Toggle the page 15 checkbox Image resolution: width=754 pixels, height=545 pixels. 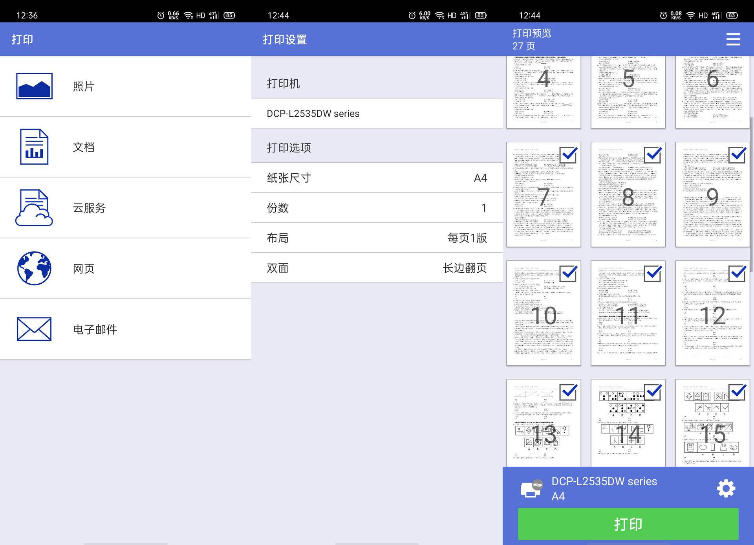point(738,392)
